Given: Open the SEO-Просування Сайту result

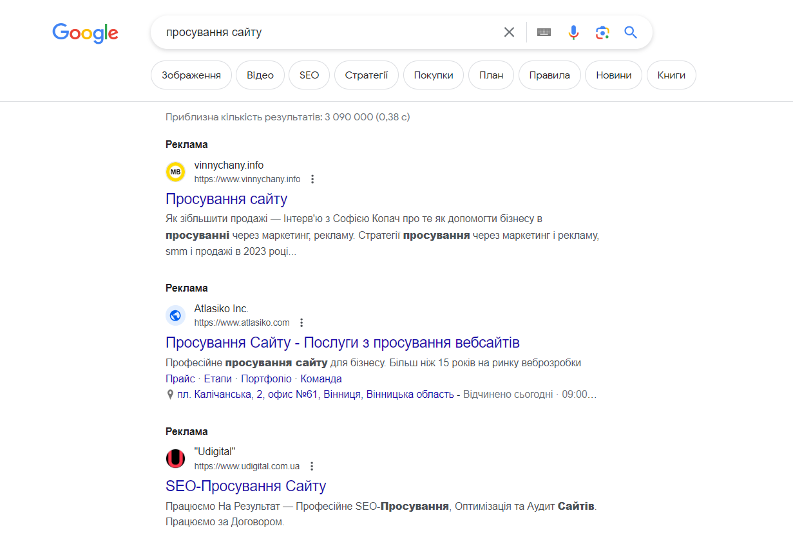Looking at the screenshot, I should click(245, 486).
